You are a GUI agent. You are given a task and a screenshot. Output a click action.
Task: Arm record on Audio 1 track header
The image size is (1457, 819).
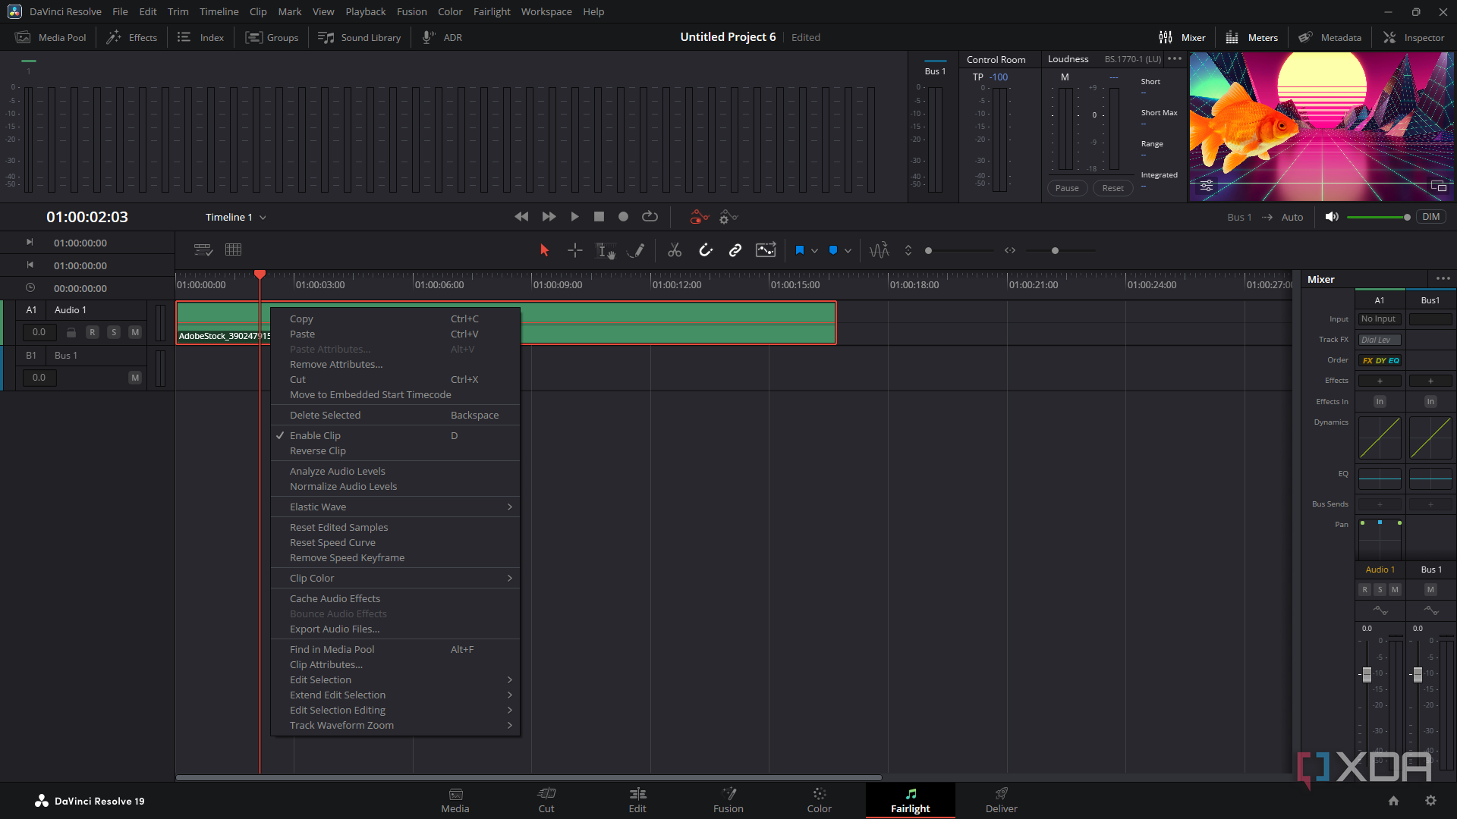pyautogui.click(x=93, y=332)
